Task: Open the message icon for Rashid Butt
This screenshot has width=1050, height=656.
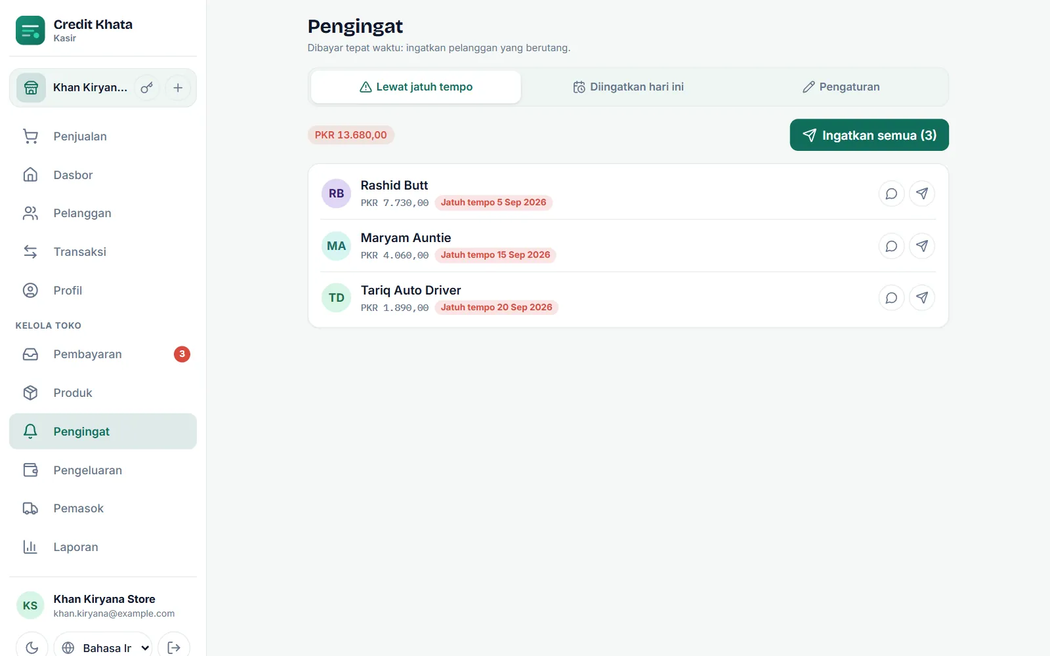Action: pos(891,194)
